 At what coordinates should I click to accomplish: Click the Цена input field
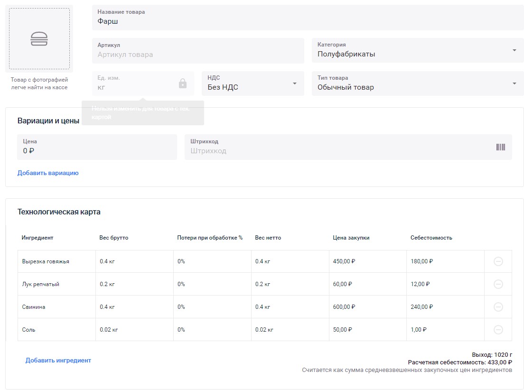point(97,147)
